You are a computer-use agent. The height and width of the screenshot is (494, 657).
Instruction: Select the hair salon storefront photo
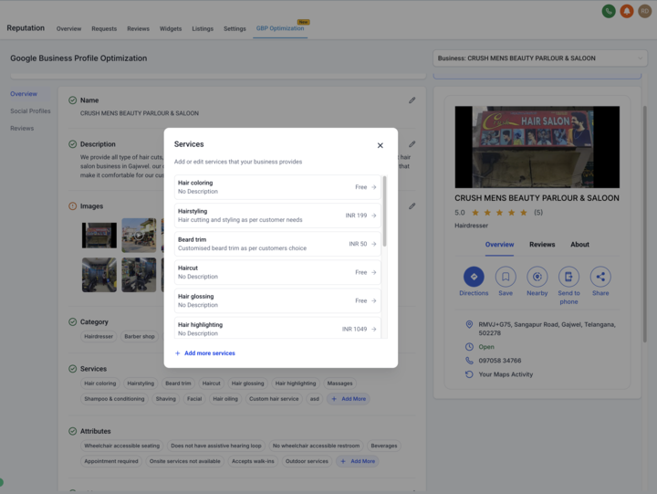coord(537,147)
